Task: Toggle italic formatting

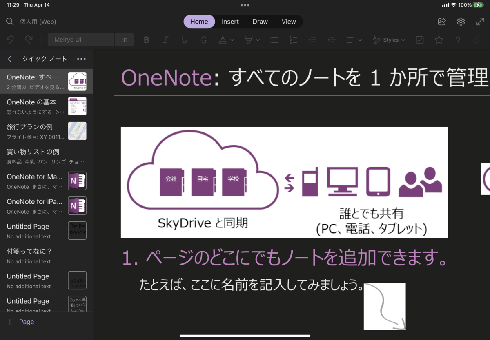Action: [x=165, y=40]
